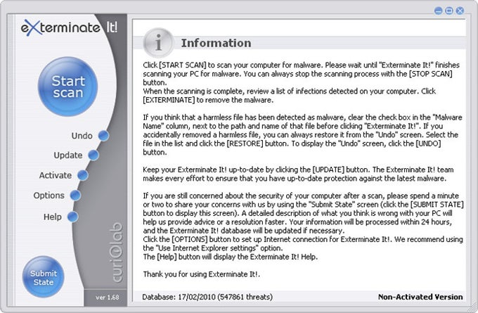This screenshot has height=313, width=478.
Task: Click the Non-Activated Version status
Action: click(420, 297)
